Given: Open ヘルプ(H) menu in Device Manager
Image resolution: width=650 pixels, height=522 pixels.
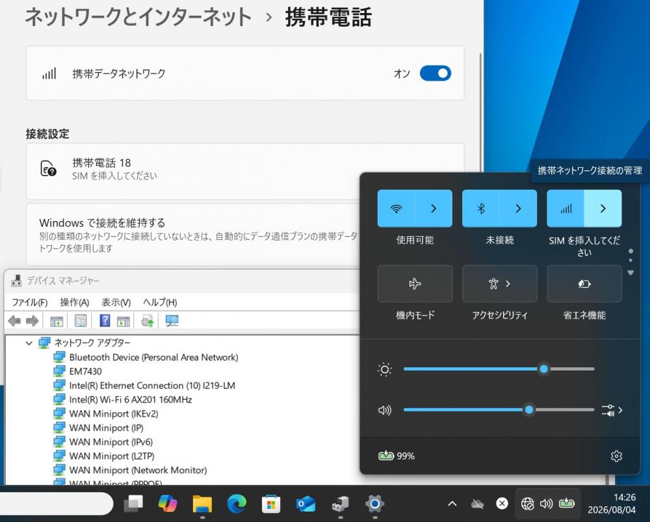Looking at the screenshot, I should (x=160, y=302).
